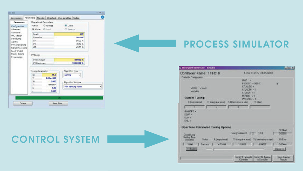Select the Direct action radio button
The width and height of the screenshot is (303, 171).
pos(66,26)
